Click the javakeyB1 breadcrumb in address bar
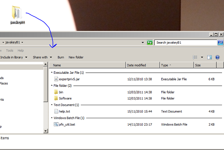The height and width of the screenshot is (150, 224). [13, 42]
